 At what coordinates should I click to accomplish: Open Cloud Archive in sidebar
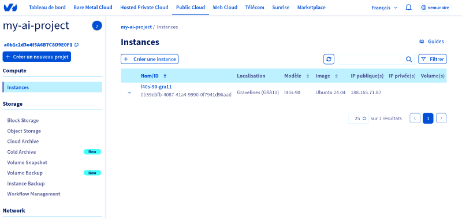tap(23, 141)
